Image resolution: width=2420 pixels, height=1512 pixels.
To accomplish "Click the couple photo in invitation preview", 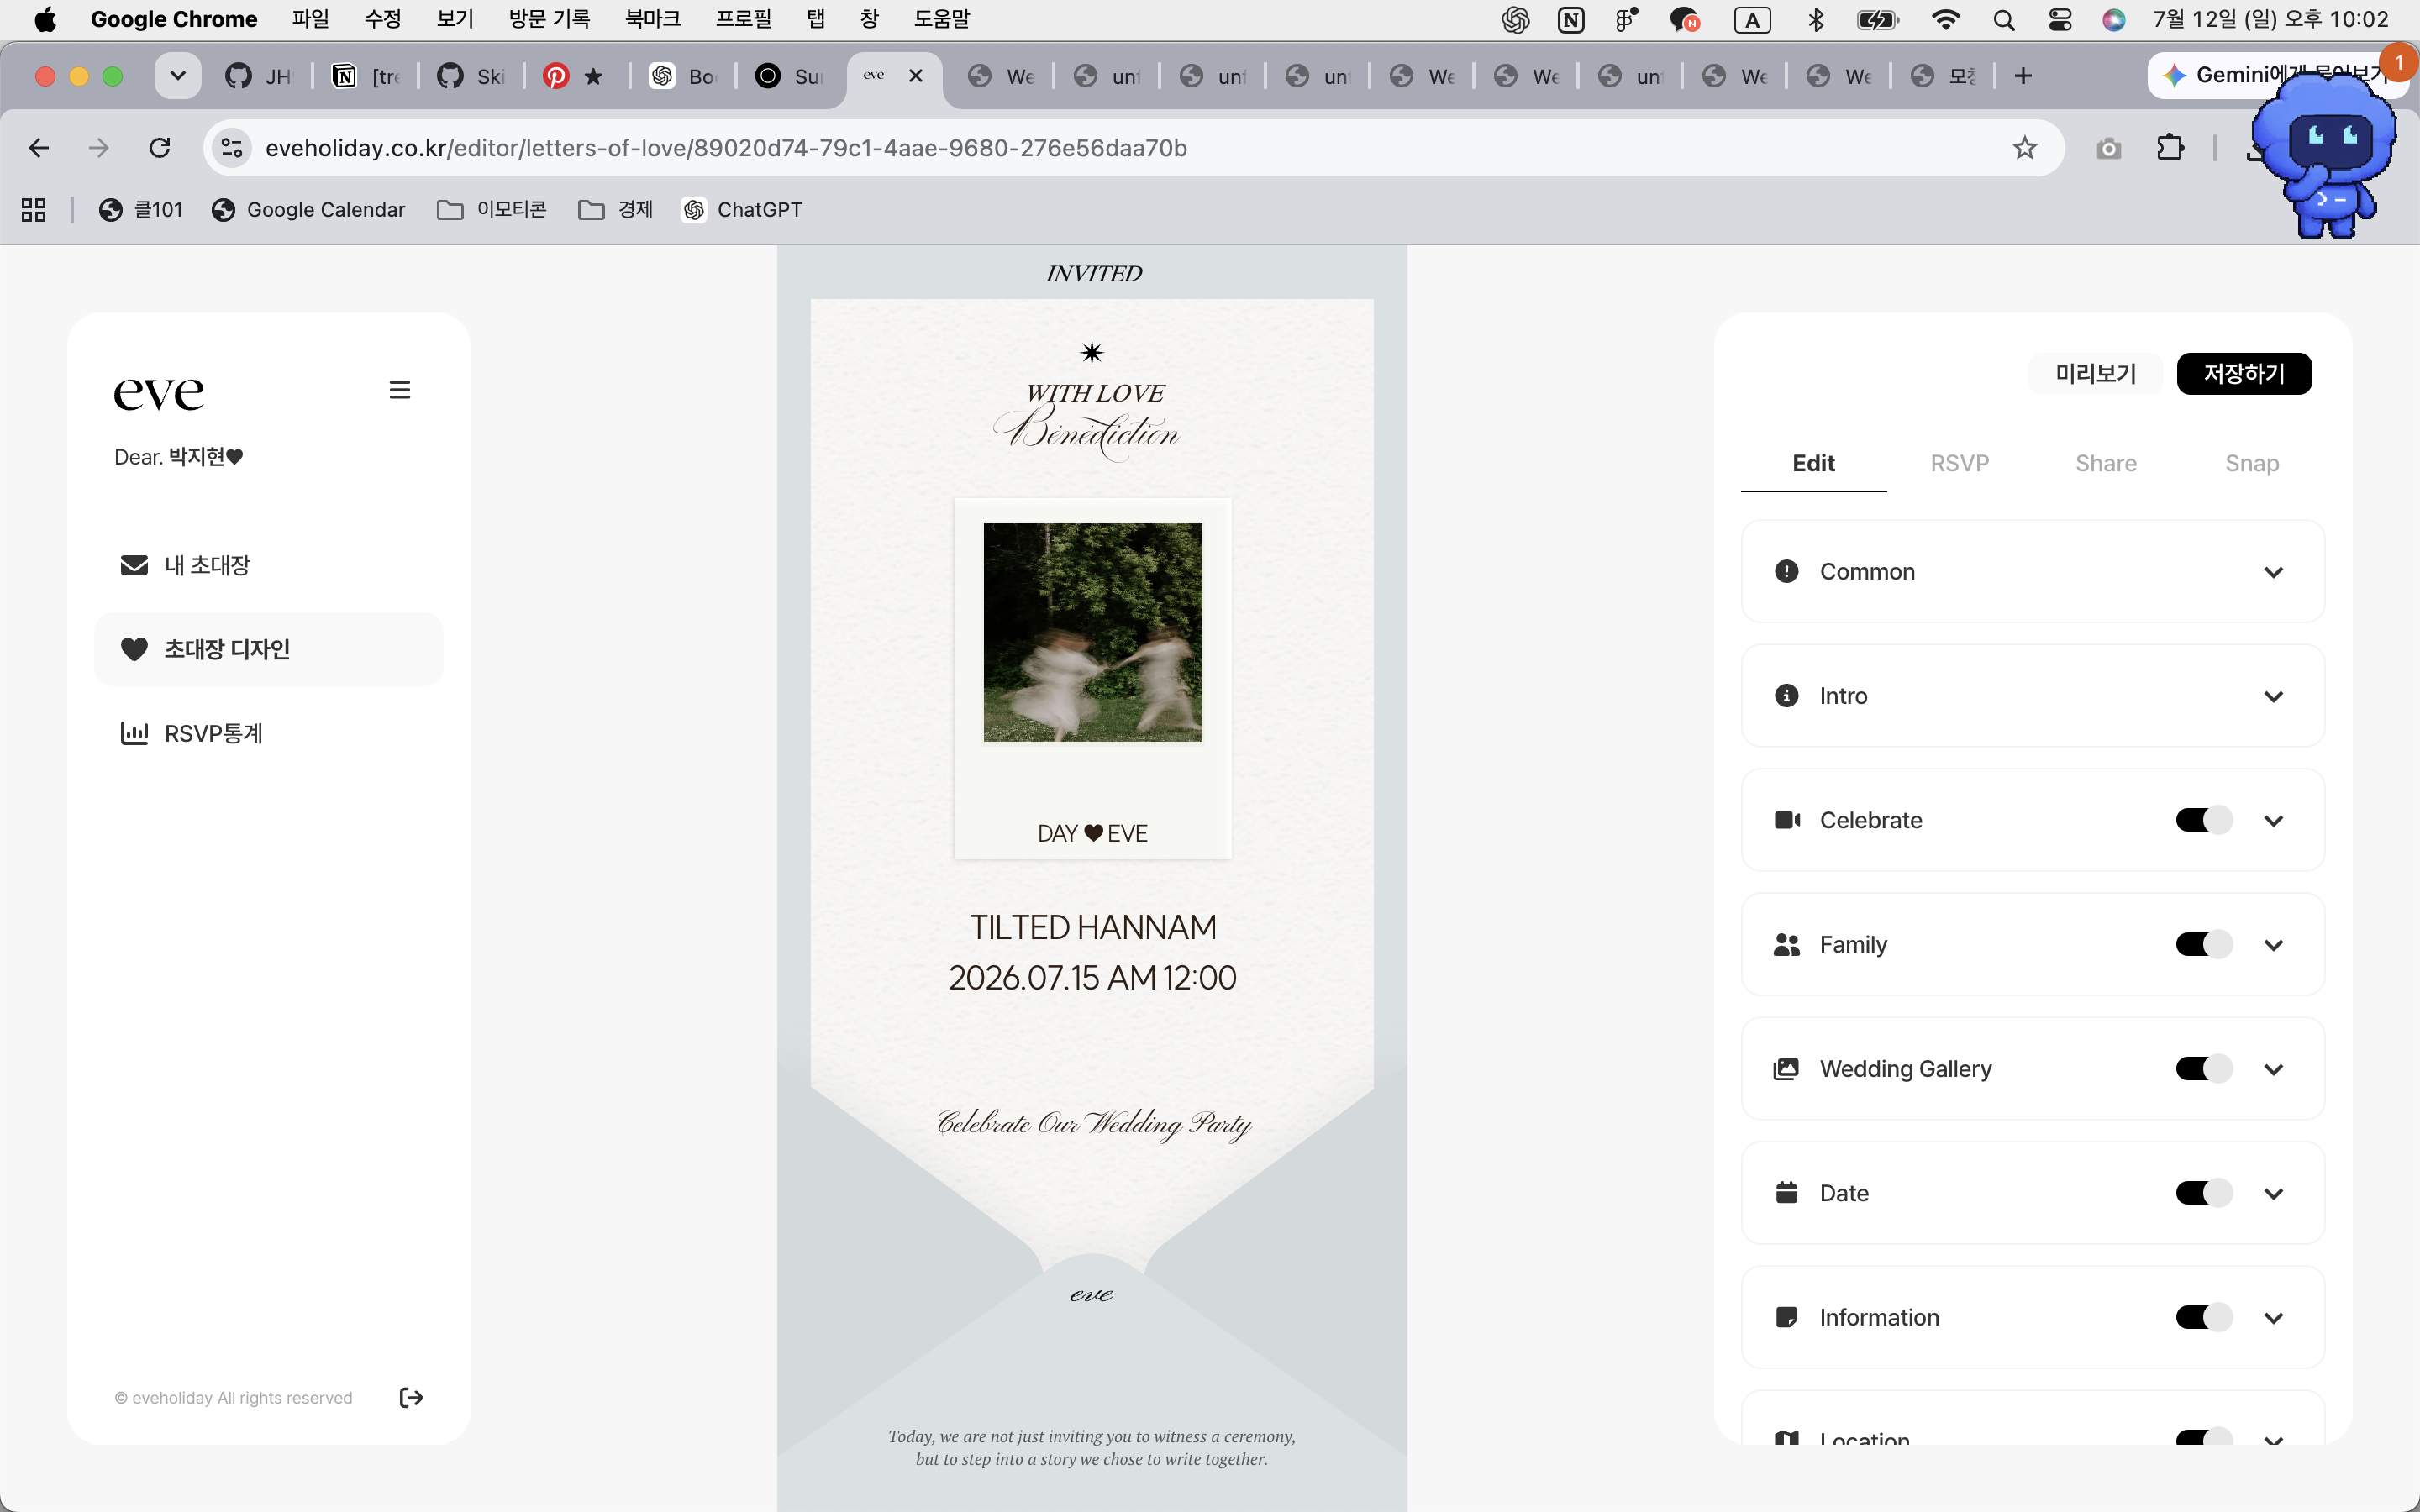I will click(x=1092, y=632).
